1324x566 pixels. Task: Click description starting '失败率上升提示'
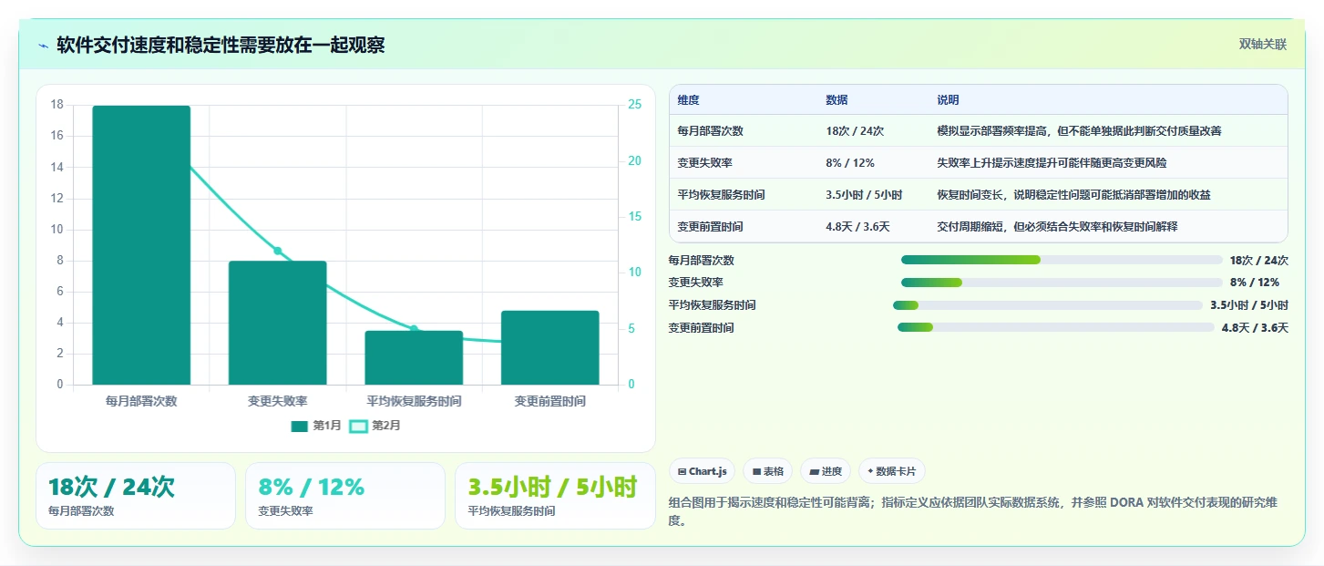point(1052,163)
